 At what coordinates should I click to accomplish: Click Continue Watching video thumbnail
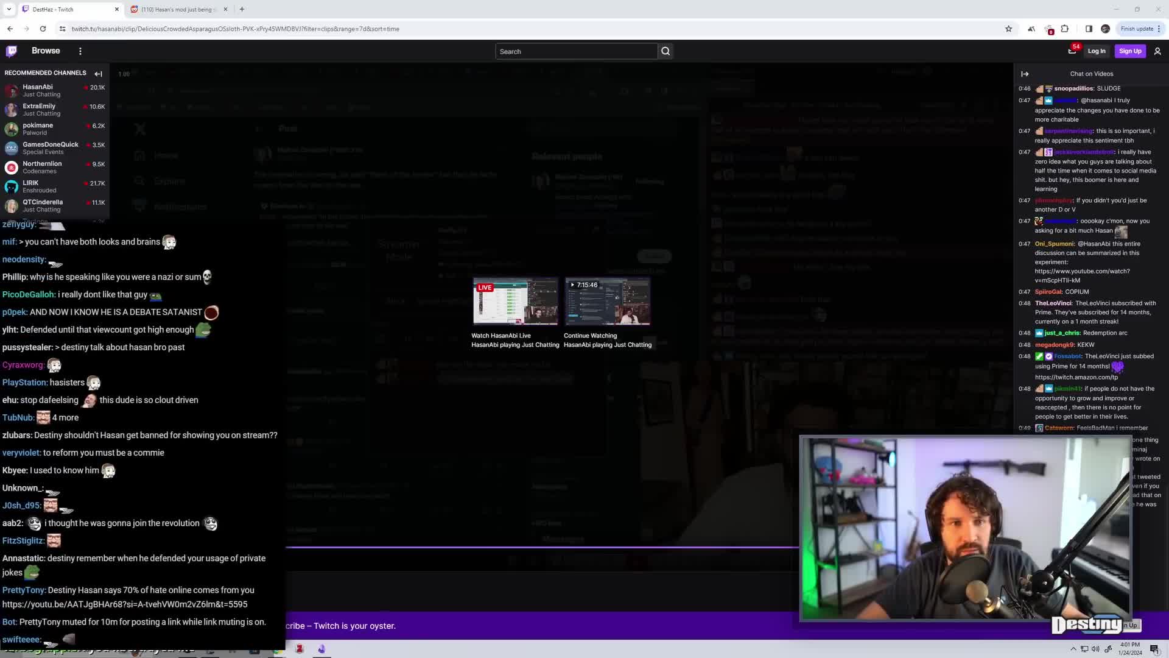(x=608, y=302)
